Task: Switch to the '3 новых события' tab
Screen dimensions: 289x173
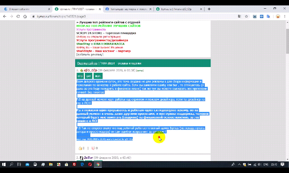Action: [23, 9]
